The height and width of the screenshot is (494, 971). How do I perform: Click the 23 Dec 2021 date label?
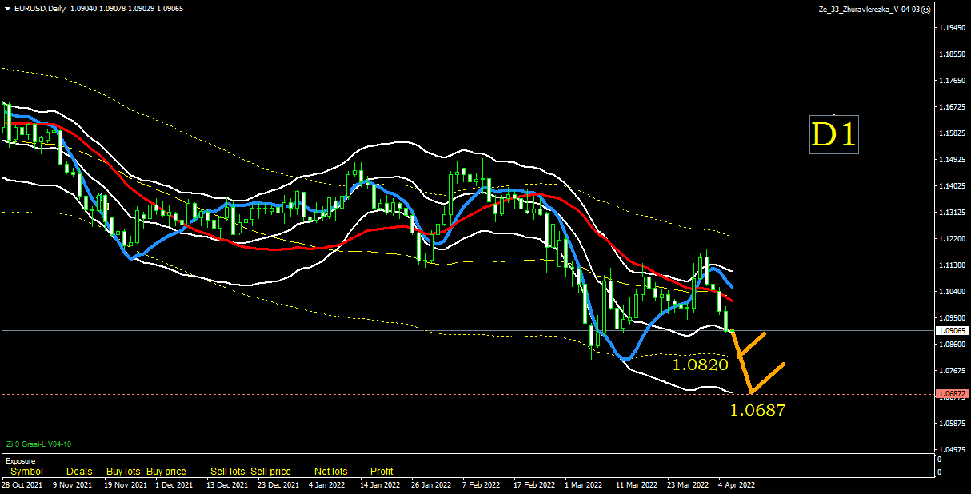[x=277, y=485]
